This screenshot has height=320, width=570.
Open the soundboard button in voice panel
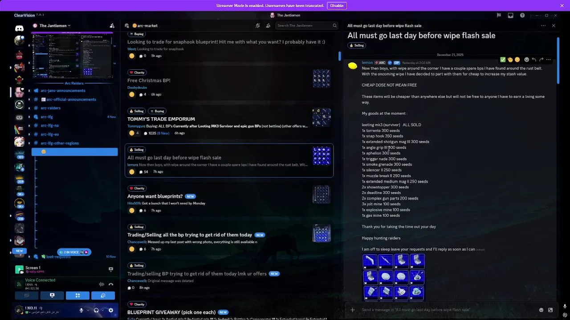coord(103,295)
